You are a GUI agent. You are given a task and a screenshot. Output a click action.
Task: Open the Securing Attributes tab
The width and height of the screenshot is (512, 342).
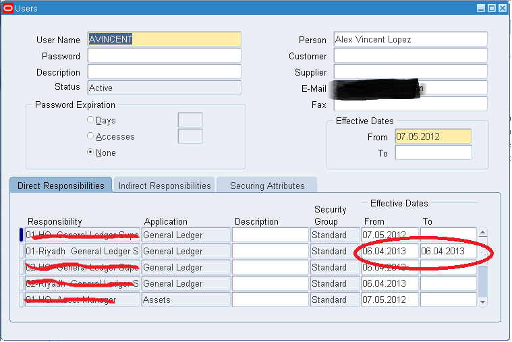(266, 186)
